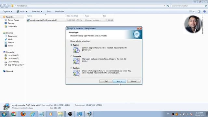Open DVD RW Drive (F:)
The width and height of the screenshot is (208, 117).
pyautogui.click(x=14, y=65)
